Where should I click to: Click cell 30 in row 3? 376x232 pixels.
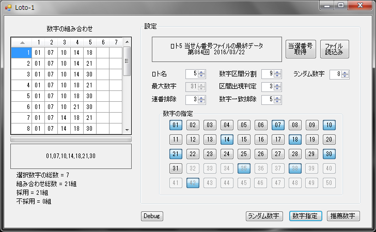pyautogui.click(x=90, y=74)
